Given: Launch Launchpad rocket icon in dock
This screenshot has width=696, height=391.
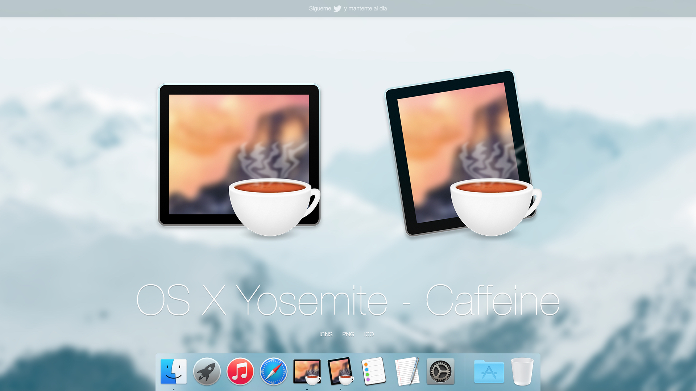Looking at the screenshot, I should [x=207, y=371].
